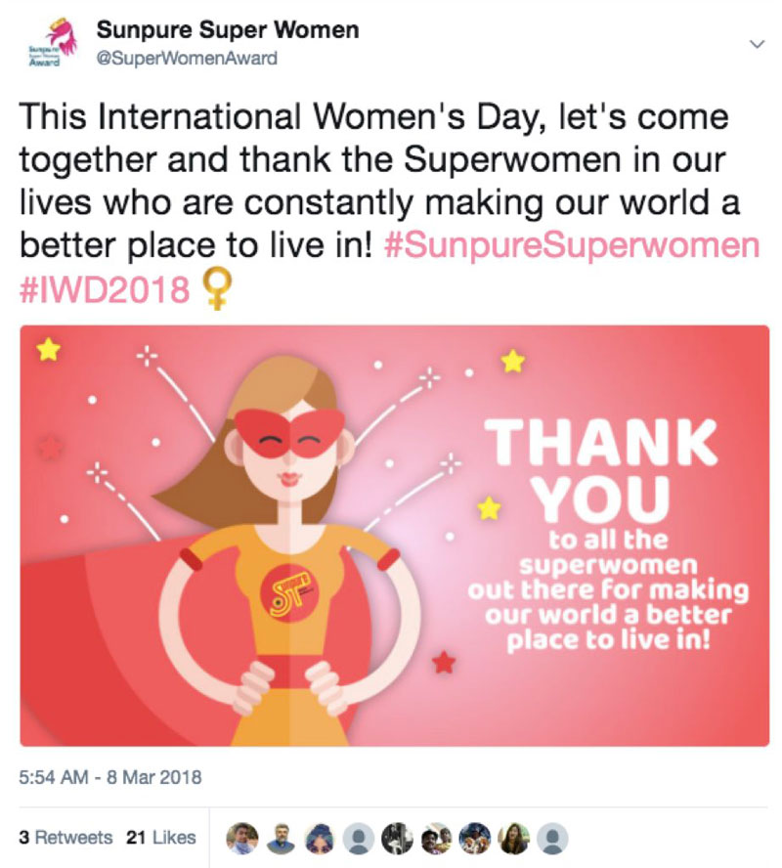
Task: Click the seventh liker avatar
Action: (476, 838)
